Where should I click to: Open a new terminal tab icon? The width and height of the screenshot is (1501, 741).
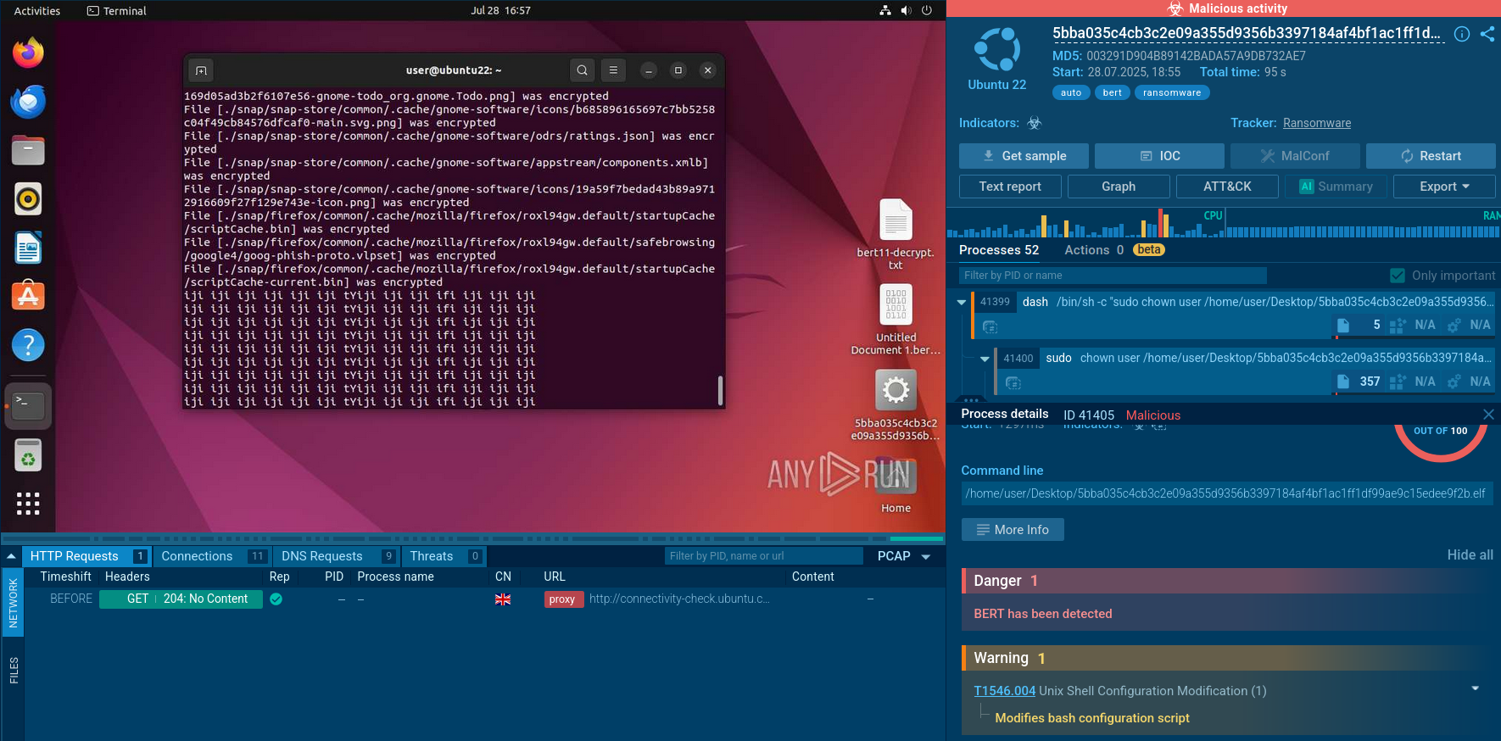point(201,70)
